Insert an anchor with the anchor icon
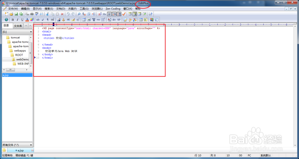The height and width of the screenshot is (159, 299). coord(63,20)
